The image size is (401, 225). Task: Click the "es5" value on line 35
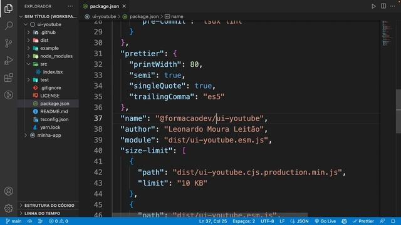click(214, 97)
